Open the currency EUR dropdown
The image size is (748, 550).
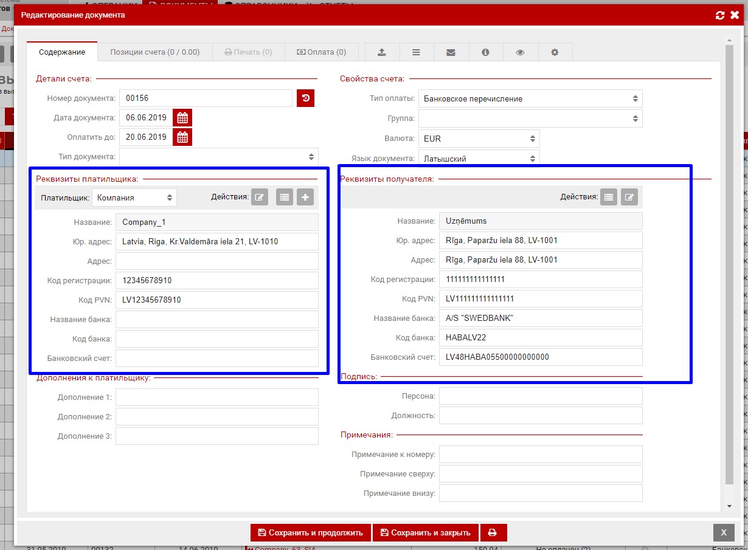pos(479,139)
